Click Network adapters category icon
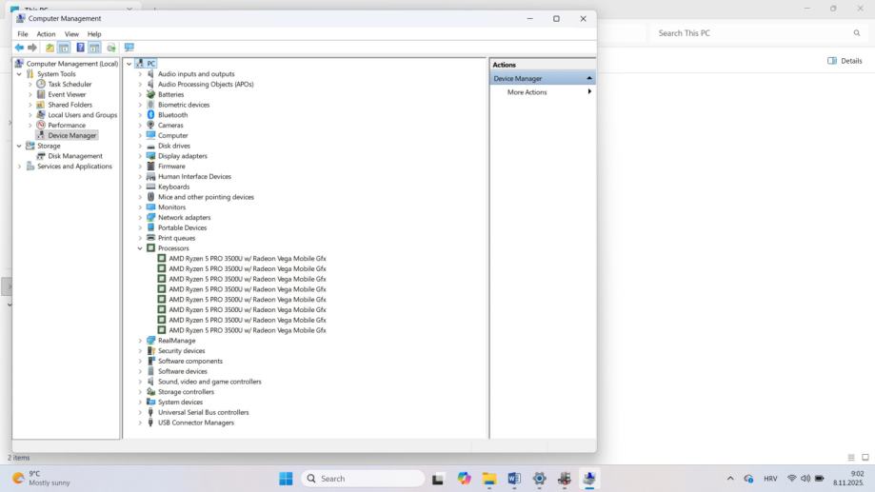Image resolution: width=875 pixels, height=492 pixels. coord(150,217)
